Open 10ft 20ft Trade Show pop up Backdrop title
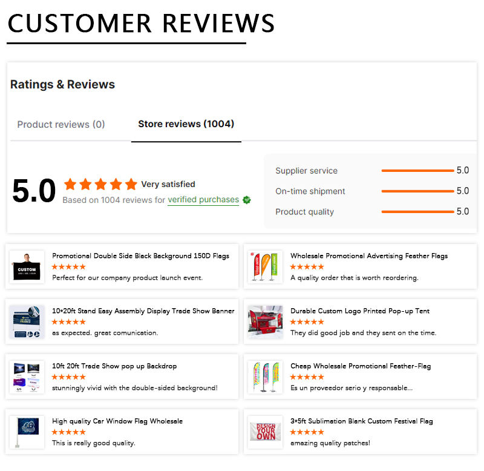The image size is (484, 471). click(114, 366)
